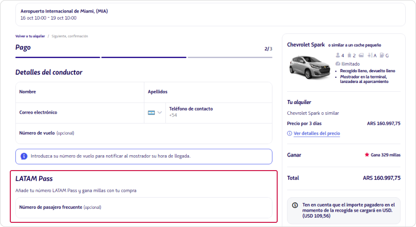Click the first progress bar segment
This screenshot has height=227, width=416.
[57, 57]
